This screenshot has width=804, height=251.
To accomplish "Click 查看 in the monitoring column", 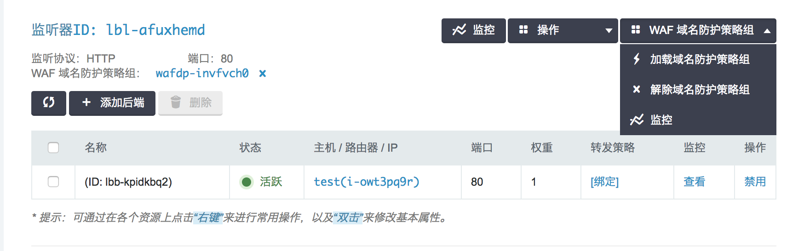I will tap(694, 182).
